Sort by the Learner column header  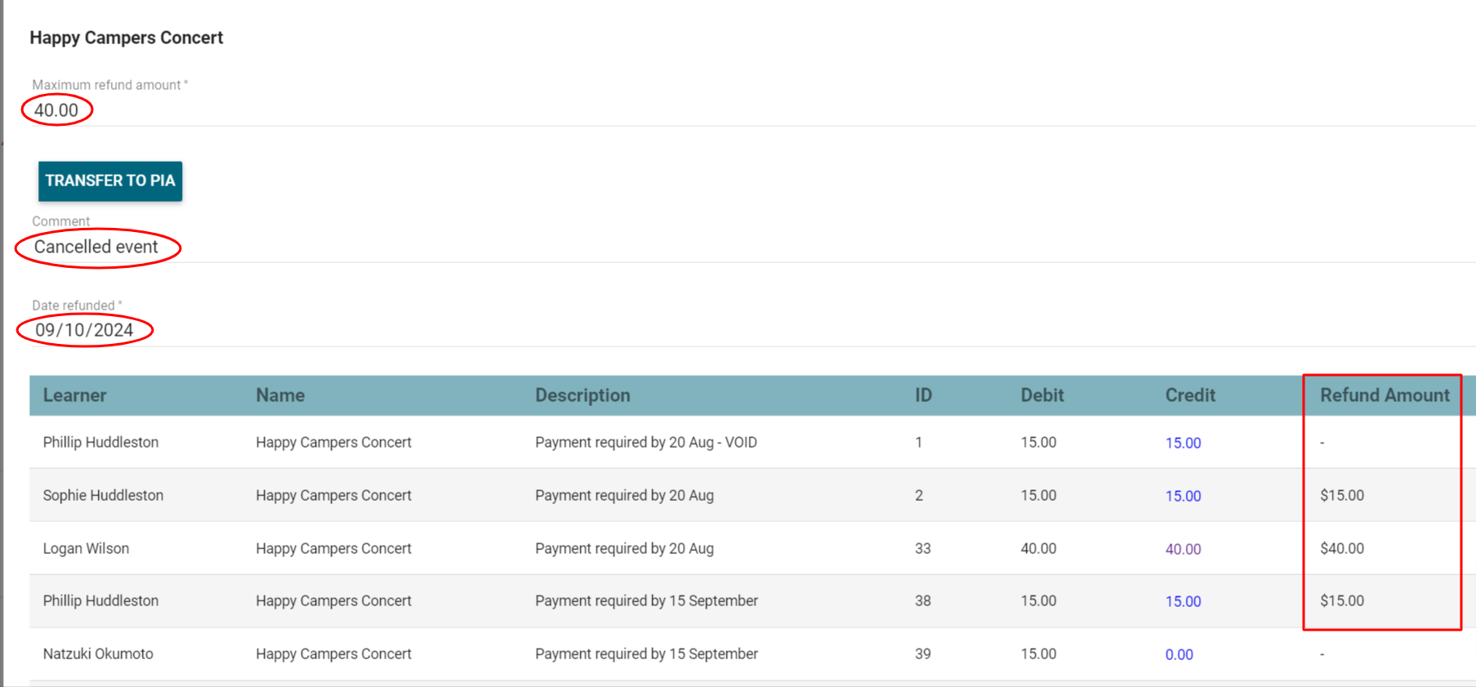[x=74, y=395]
